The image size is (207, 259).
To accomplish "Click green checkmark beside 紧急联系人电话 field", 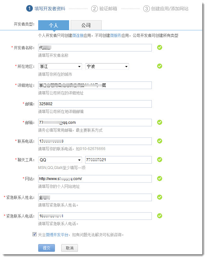I will tap(160, 216).
